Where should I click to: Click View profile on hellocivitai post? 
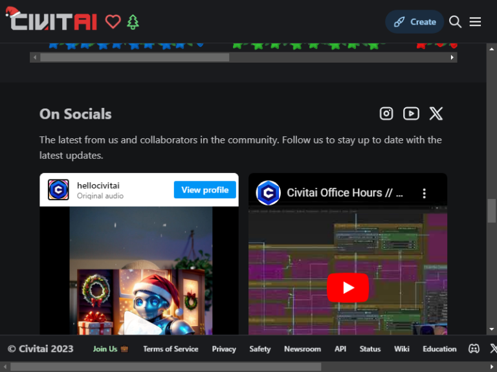coord(204,190)
